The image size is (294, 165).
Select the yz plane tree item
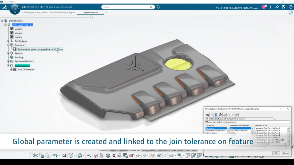(19, 33)
